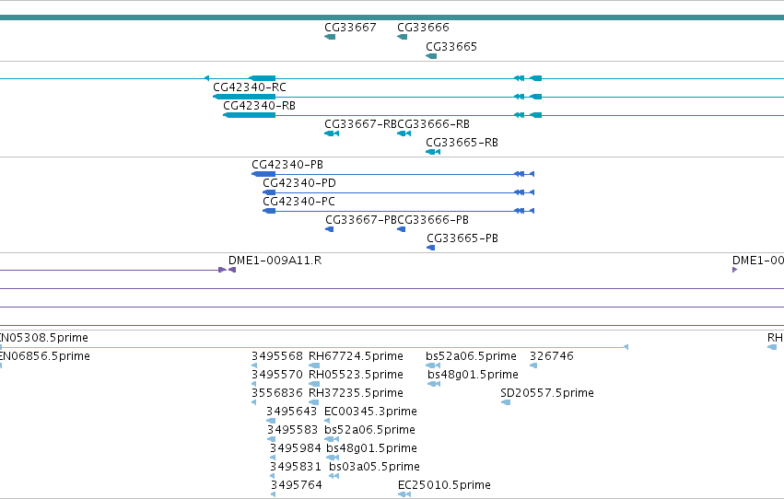Click the EC25010.5prime EST label
The width and height of the screenshot is (784, 499).
tap(444, 485)
